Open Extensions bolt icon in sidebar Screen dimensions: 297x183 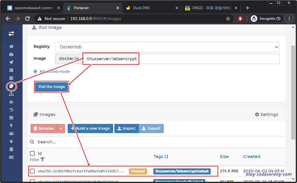point(11,125)
